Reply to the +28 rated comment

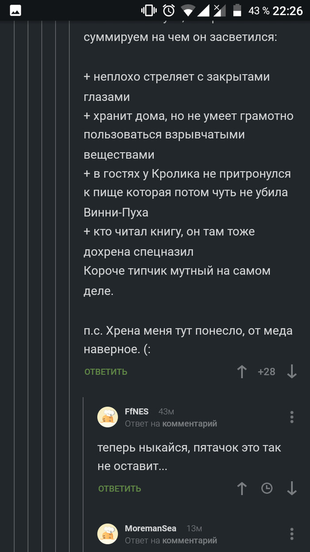(106, 372)
